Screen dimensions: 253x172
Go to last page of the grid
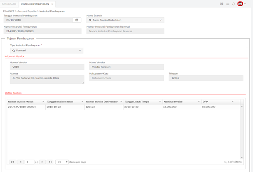click(50, 162)
